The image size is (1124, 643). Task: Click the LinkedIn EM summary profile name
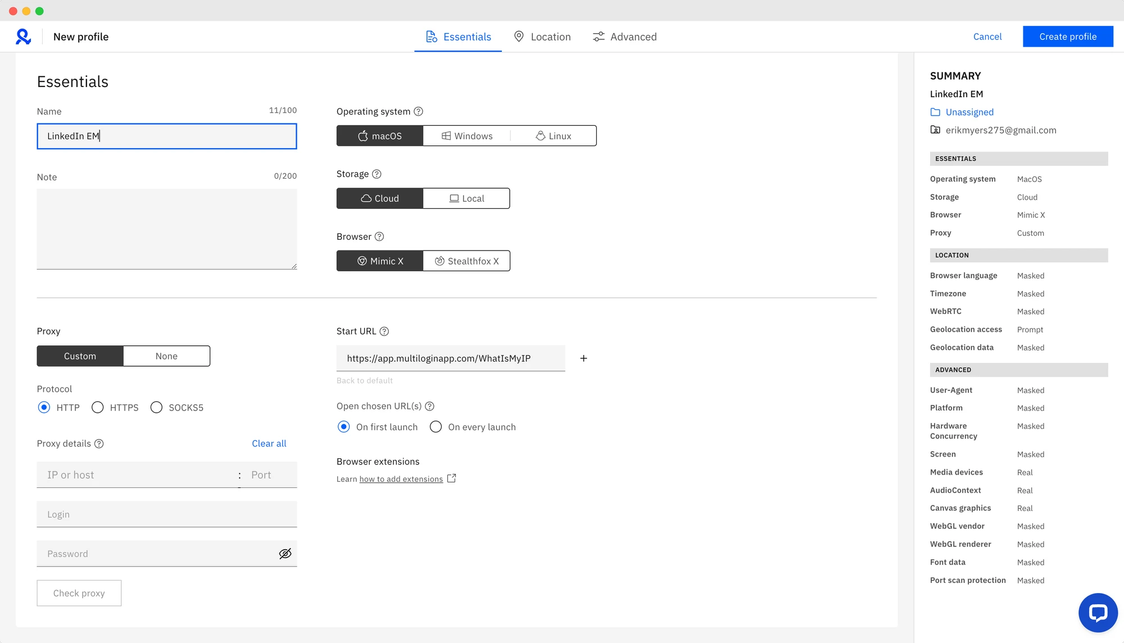click(957, 94)
